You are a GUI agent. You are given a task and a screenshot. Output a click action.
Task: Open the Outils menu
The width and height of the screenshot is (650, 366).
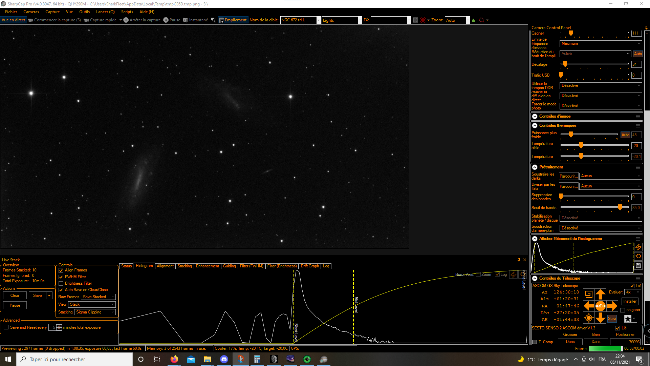coord(84,12)
